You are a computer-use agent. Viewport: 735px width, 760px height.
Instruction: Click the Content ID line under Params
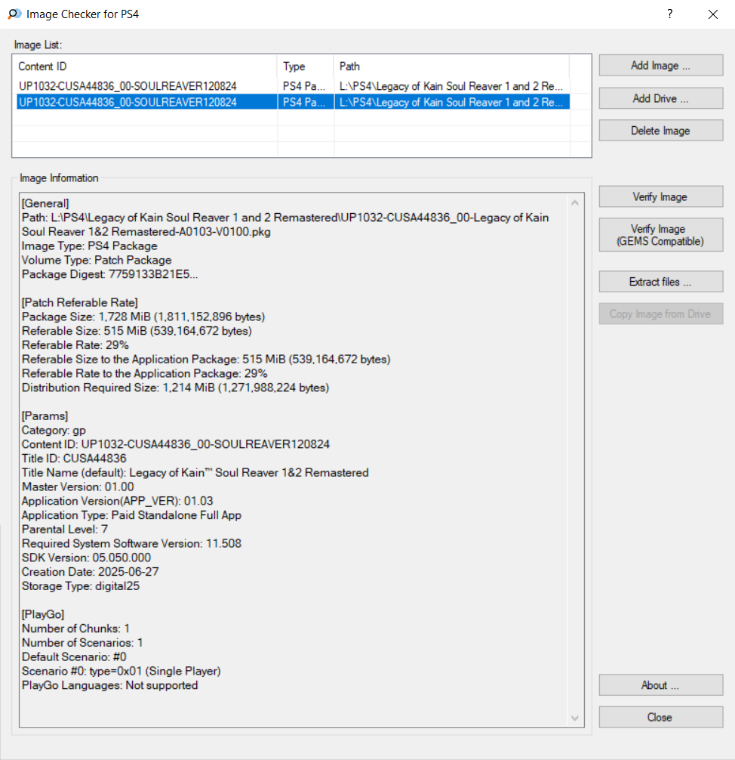176,444
